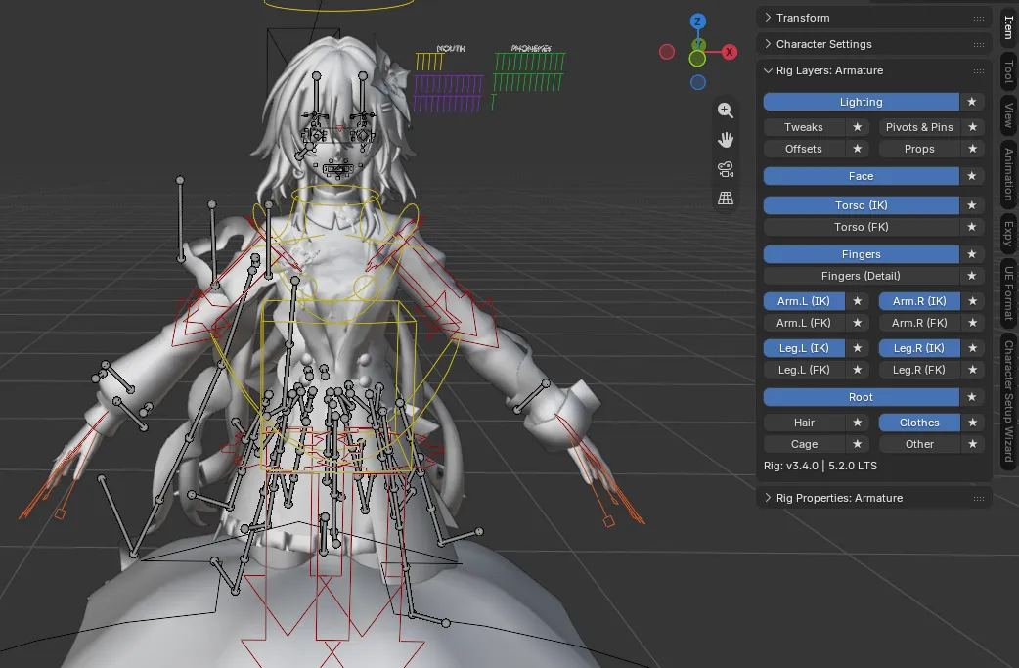Image resolution: width=1019 pixels, height=668 pixels.
Task: Star the Tweaks rig layer
Action: [x=858, y=127]
